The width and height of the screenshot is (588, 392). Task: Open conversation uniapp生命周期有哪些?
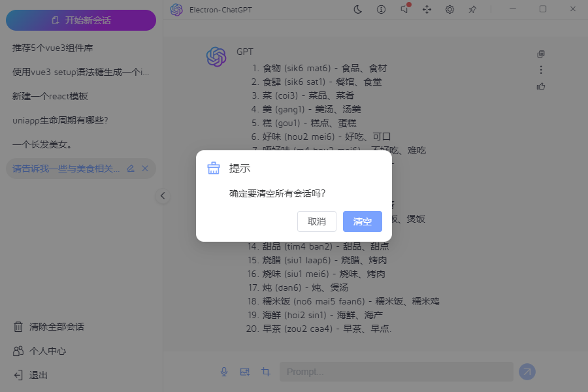tap(81, 120)
